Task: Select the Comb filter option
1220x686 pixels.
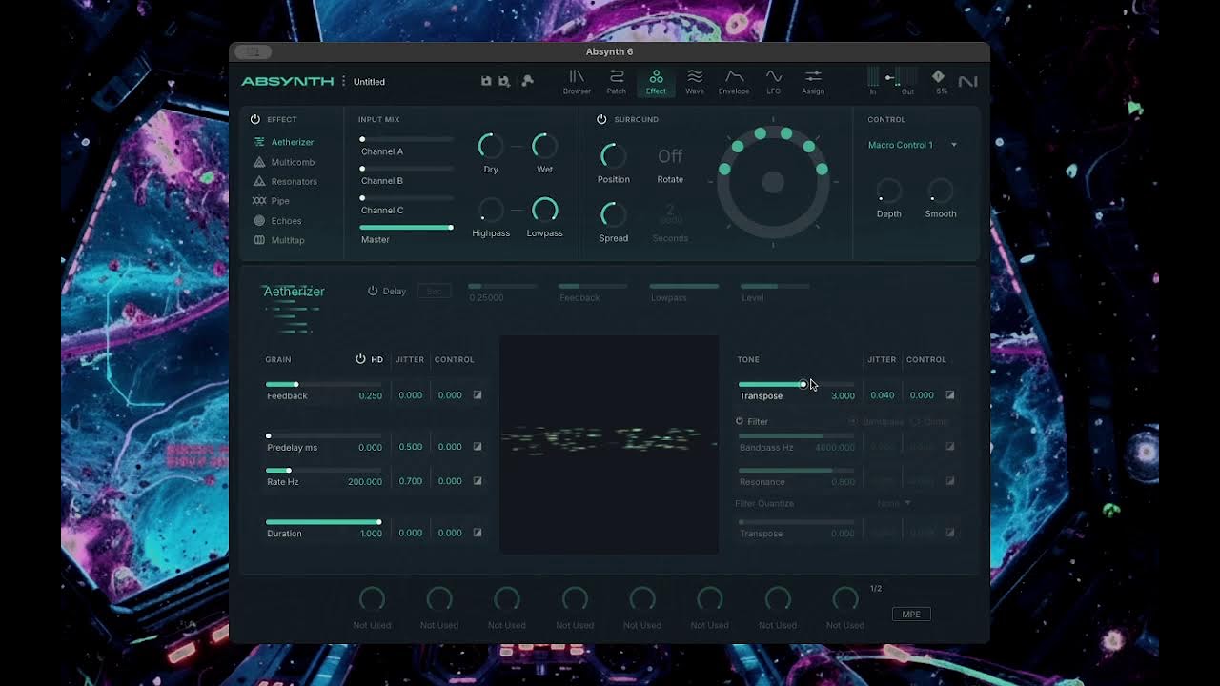Action: click(930, 421)
